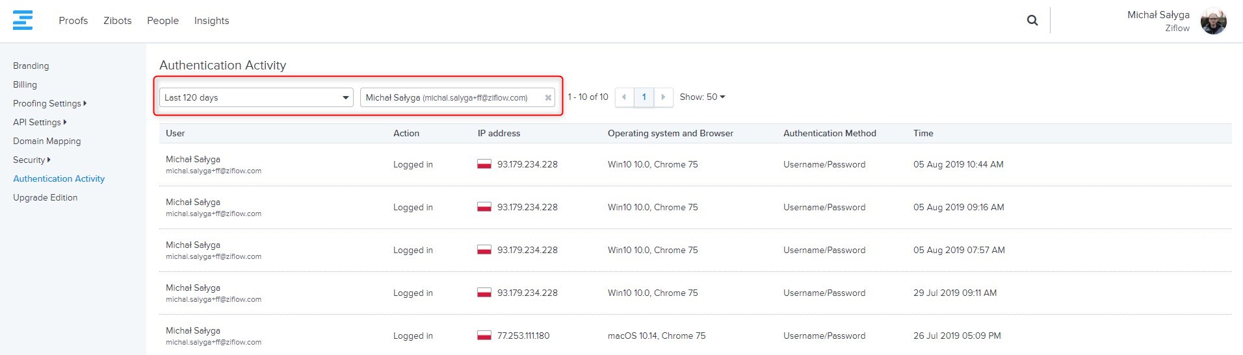Viewport: 1243px width, 355px height.
Task: Click the Poland flag in first row
Action: pos(484,164)
